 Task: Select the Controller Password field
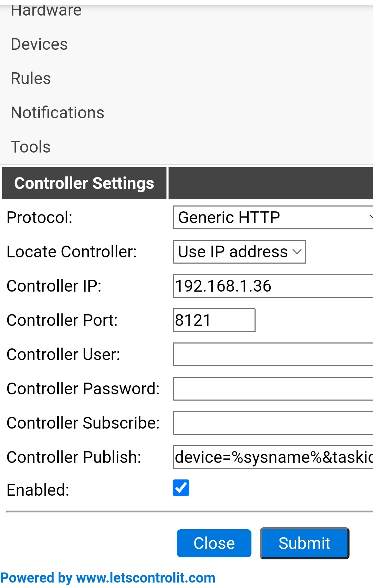tap(273, 388)
